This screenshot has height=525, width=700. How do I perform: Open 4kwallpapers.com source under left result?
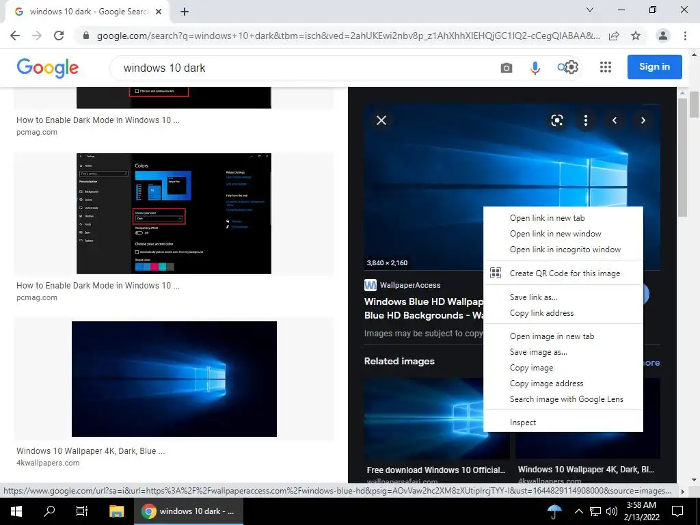pos(48,463)
